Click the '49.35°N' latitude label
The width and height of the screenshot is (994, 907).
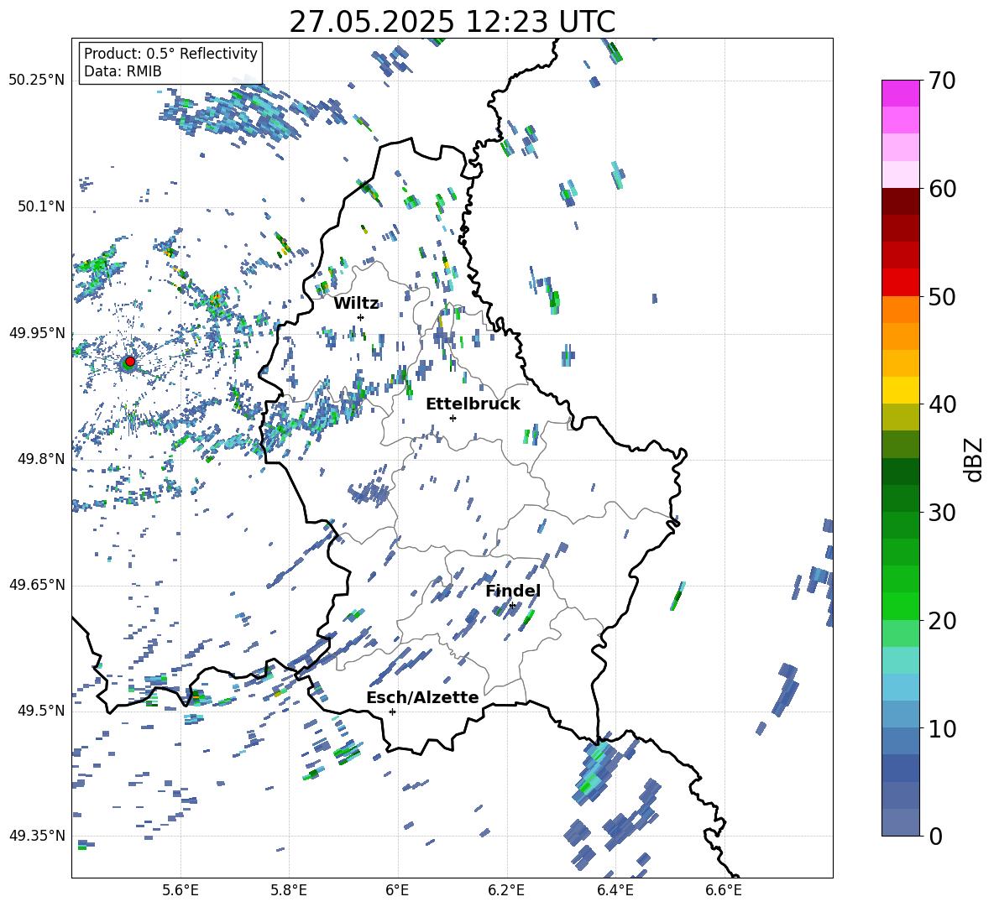(37, 836)
